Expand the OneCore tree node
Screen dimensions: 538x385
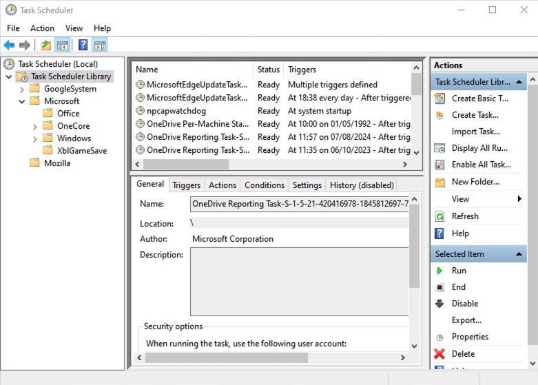point(35,127)
